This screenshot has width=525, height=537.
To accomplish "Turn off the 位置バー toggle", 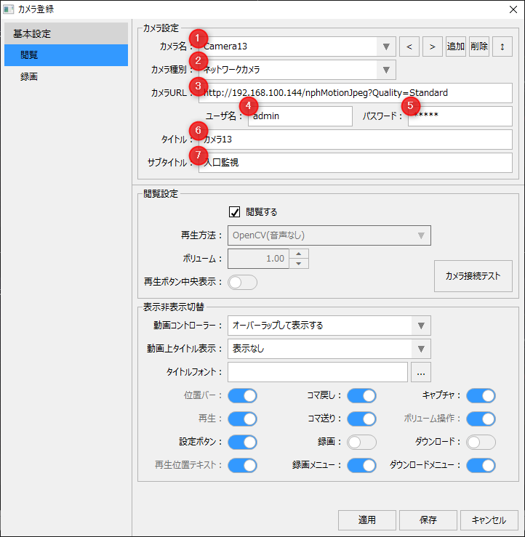I will point(243,396).
